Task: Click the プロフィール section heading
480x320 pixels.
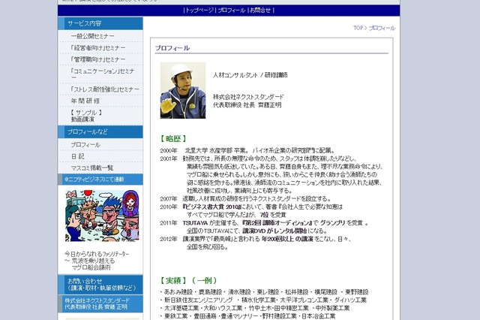Action: click(x=172, y=48)
